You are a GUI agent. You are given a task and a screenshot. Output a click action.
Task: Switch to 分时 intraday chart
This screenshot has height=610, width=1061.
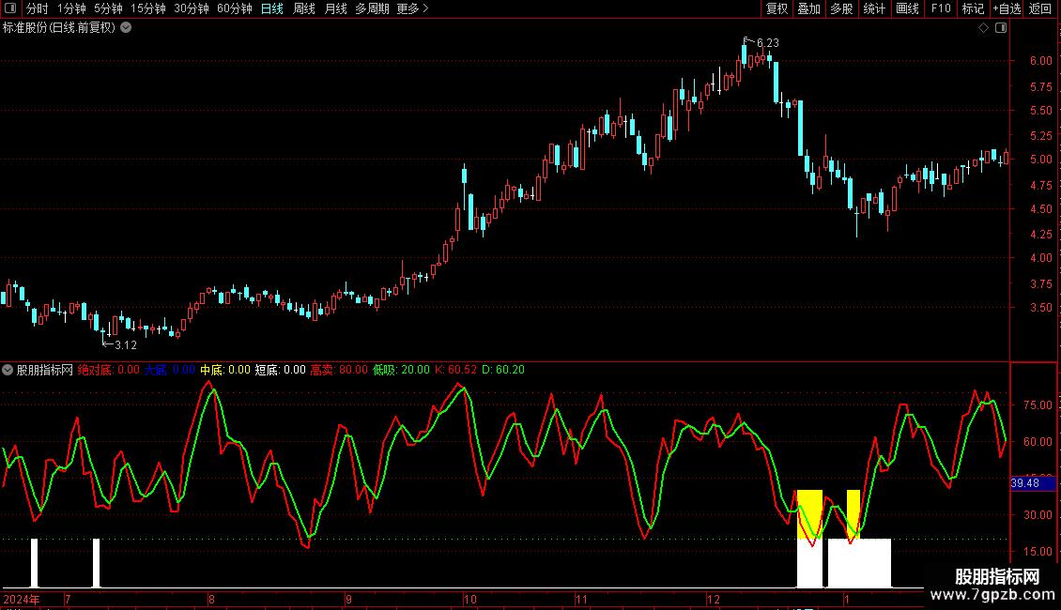tap(38, 8)
